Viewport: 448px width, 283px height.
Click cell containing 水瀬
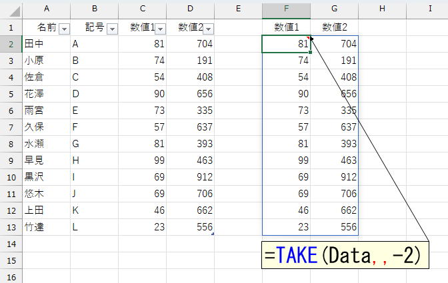tap(46, 144)
